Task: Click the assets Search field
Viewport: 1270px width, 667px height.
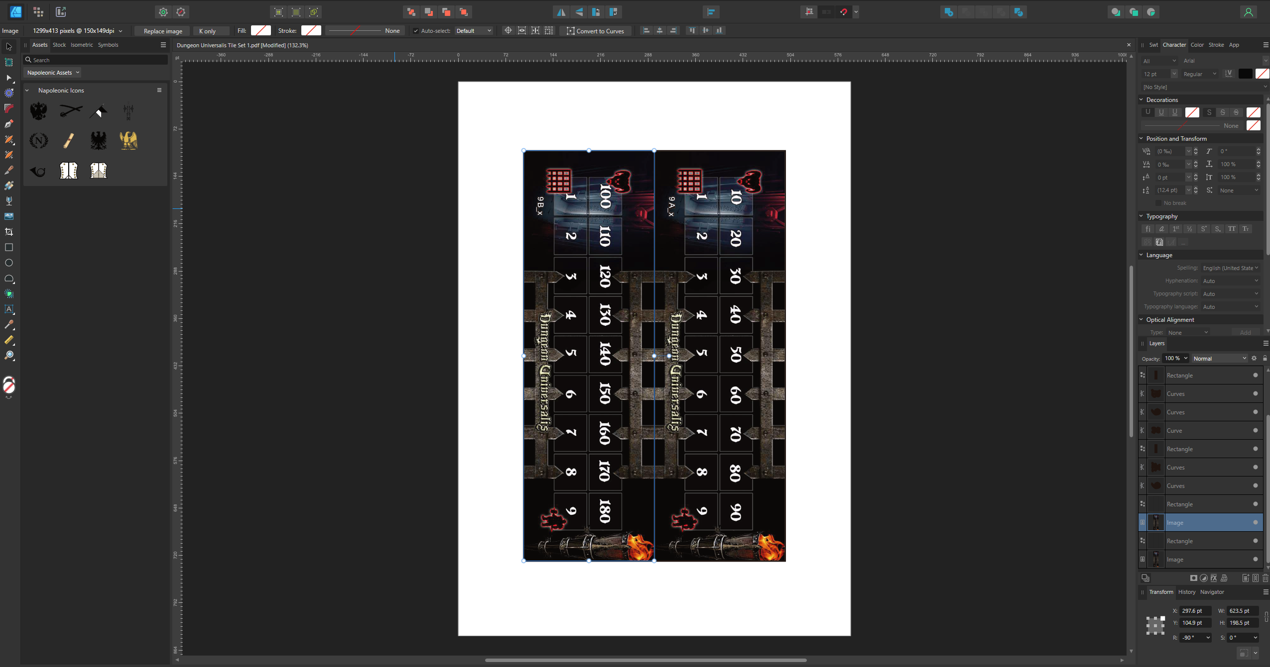Action: point(97,60)
